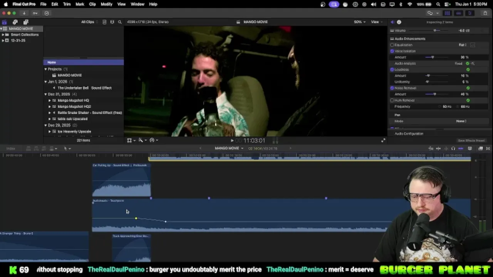
Task: Toggle the browser visibility layout button
Action: 447,13
